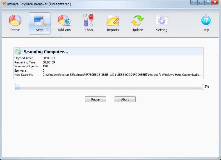Click the scan progress bar

click(x=109, y=87)
